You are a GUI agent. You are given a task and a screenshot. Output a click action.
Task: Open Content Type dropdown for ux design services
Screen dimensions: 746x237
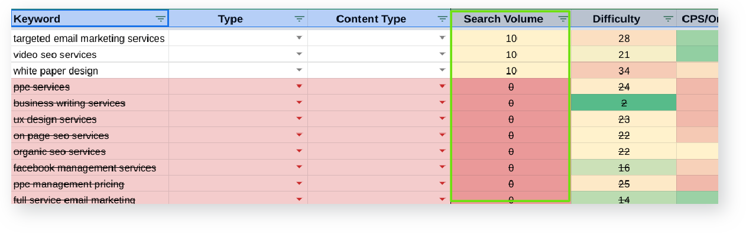click(x=442, y=119)
